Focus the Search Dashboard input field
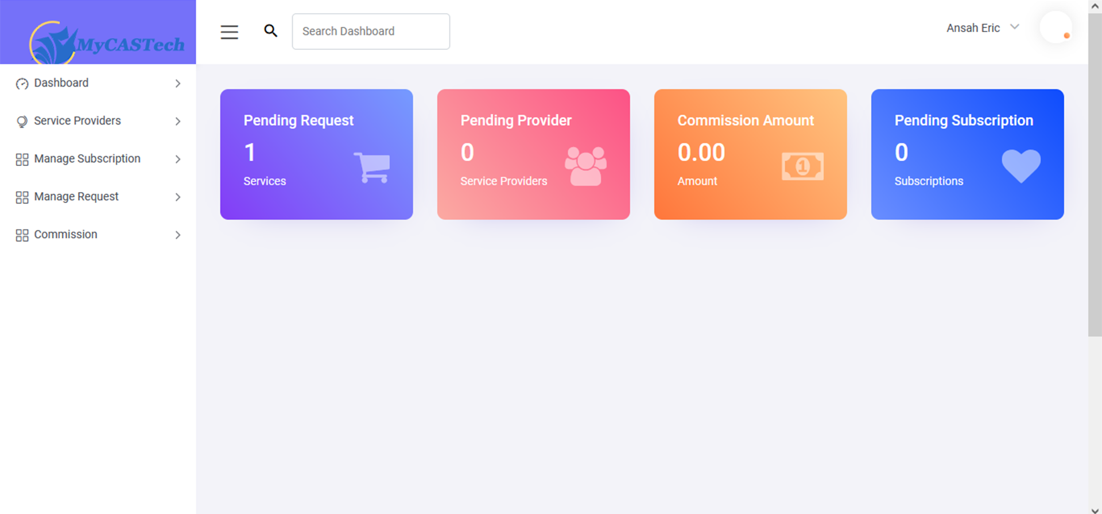 371,32
